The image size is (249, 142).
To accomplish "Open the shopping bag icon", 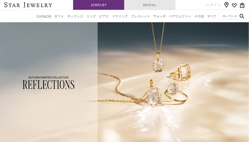I will click(x=242, y=5).
